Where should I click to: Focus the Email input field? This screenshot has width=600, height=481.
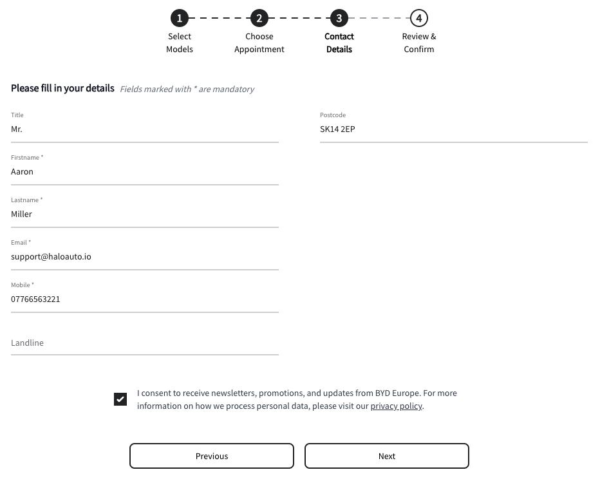[x=144, y=257]
